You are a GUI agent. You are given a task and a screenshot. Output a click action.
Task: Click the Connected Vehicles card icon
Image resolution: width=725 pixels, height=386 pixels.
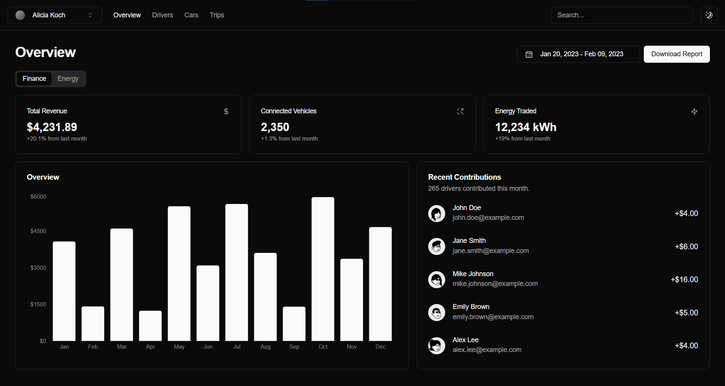tap(460, 111)
